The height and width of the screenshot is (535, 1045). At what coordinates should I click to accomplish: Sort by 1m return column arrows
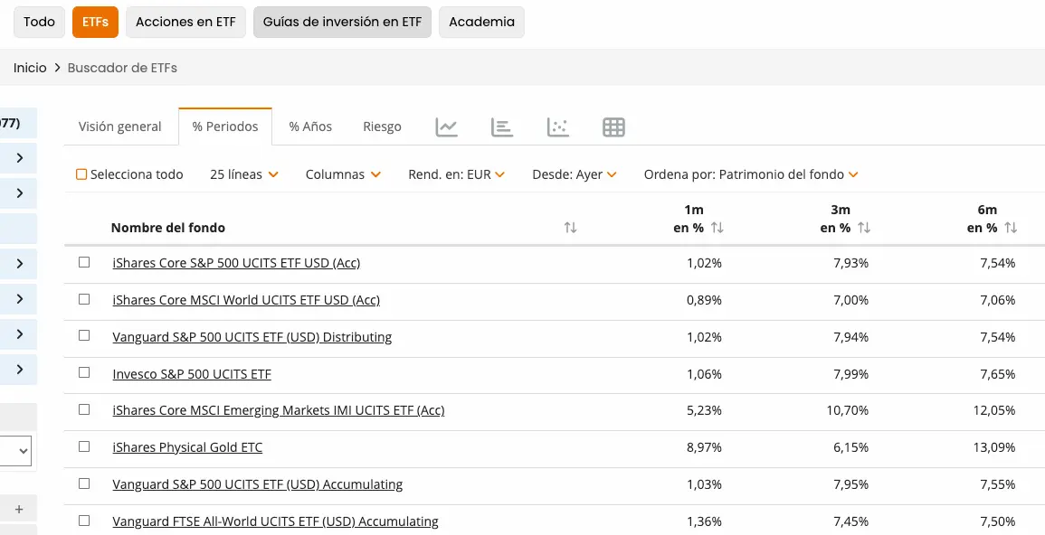[717, 228]
